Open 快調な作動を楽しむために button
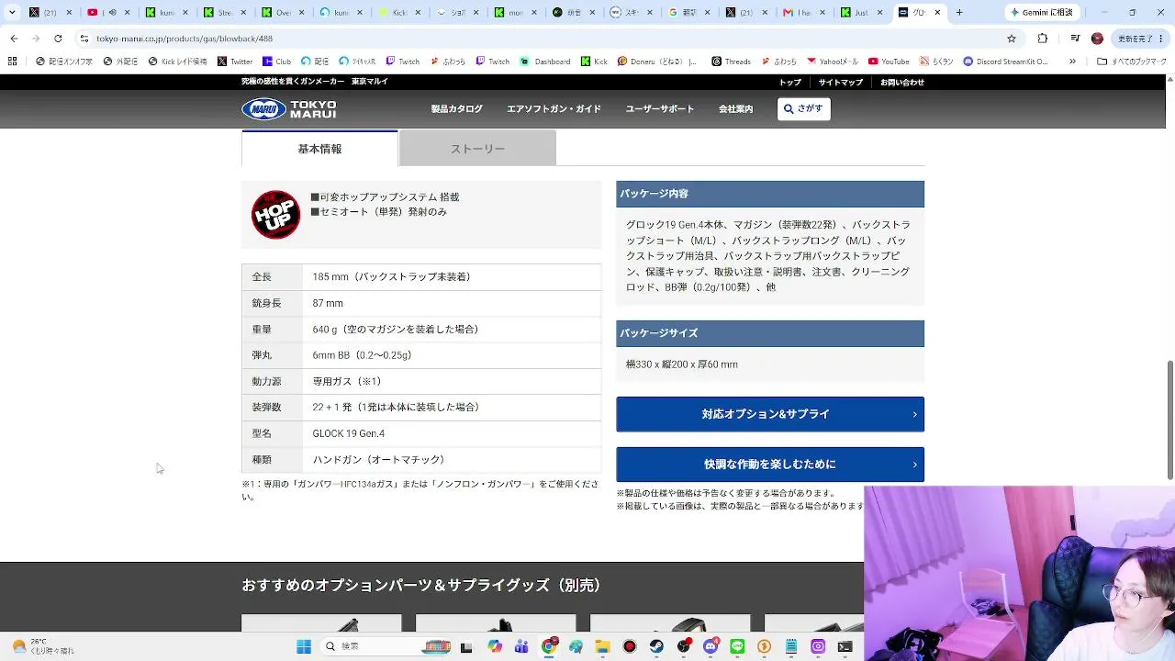 click(770, 465)
